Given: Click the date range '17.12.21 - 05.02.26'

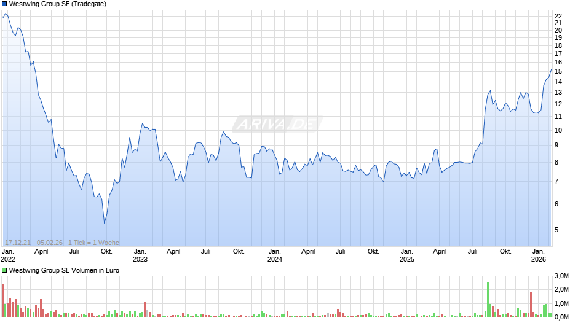Looking at the screenshot, I should (34, 243).
